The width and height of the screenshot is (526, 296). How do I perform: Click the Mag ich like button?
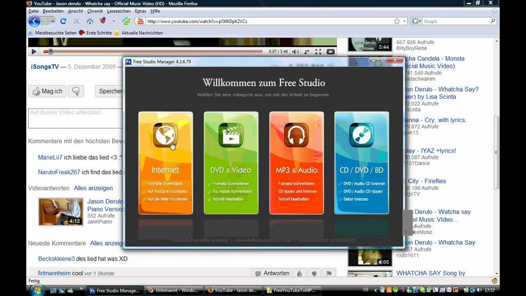click(x=47, y=91)
